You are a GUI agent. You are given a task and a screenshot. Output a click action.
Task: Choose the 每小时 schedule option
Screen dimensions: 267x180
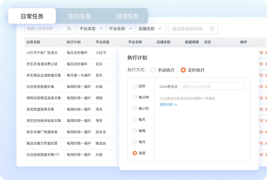click(135, 108)
